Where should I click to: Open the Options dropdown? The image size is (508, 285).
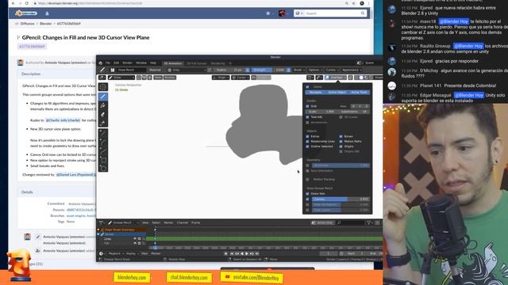pyautogui.click(x=315, y=70)
